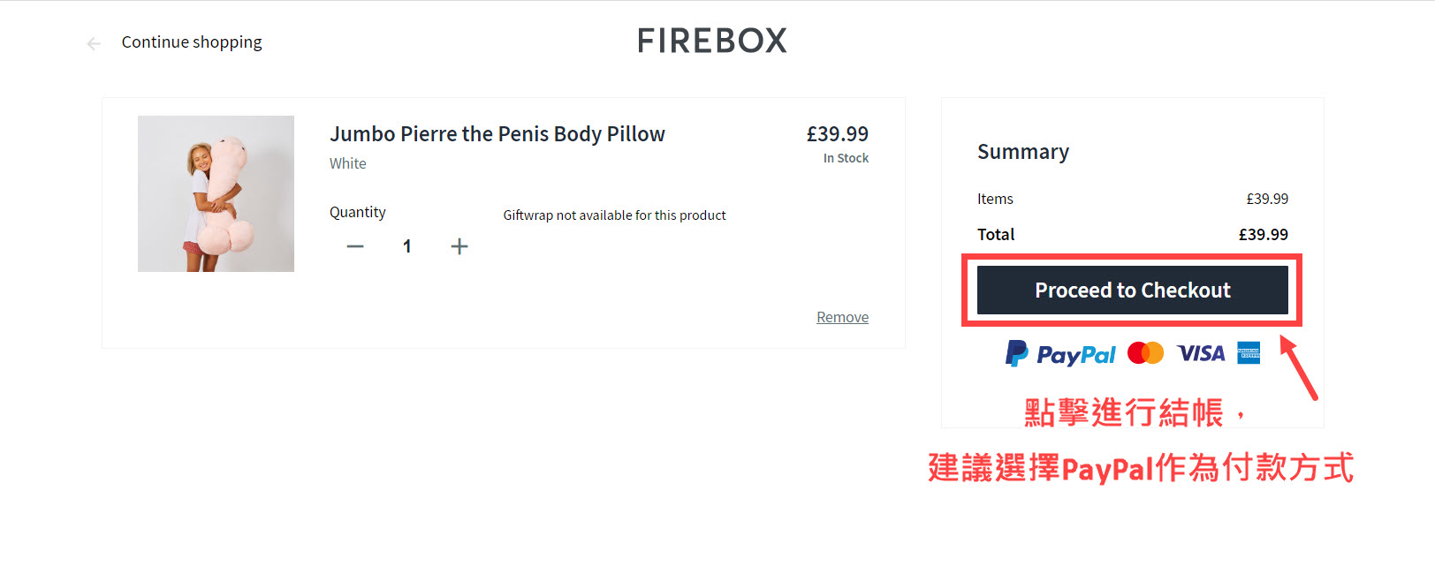Click the Total amount in summary
This screenshot has width=1435, height=566.
(1263, 234)
